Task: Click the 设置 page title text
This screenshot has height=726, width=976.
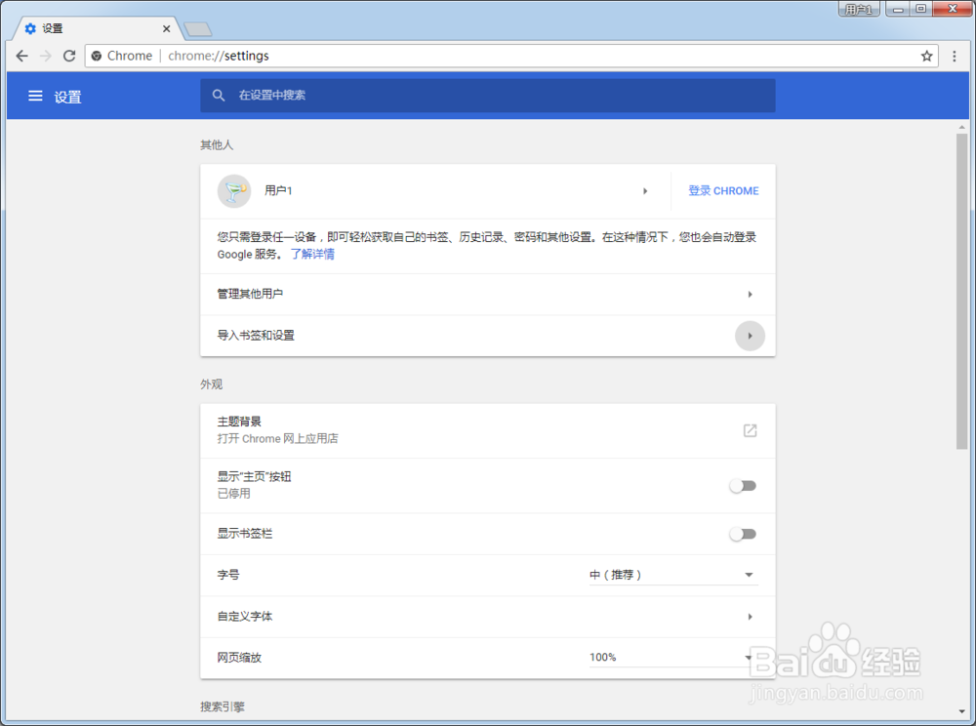Action: 67,97
